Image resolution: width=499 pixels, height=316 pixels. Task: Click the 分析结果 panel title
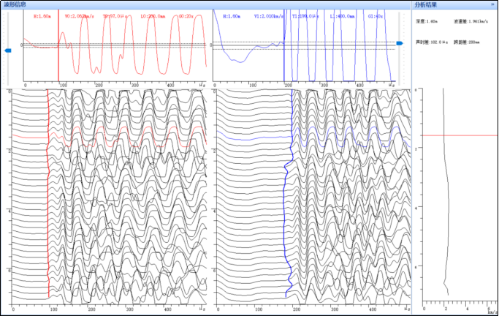click(x=425, y=4)
